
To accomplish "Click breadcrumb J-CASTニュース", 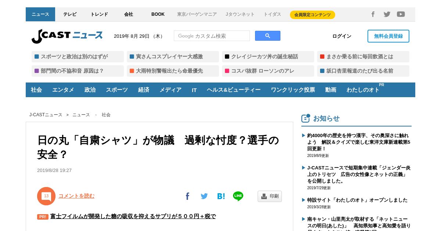I will [46, 115].
